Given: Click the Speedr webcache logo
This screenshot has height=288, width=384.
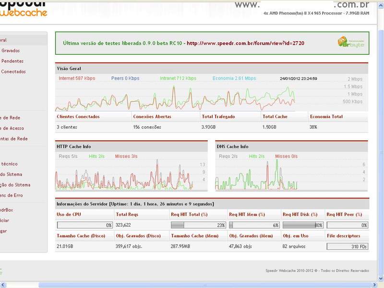Looking at the screenshot, I should coord(23,9).
